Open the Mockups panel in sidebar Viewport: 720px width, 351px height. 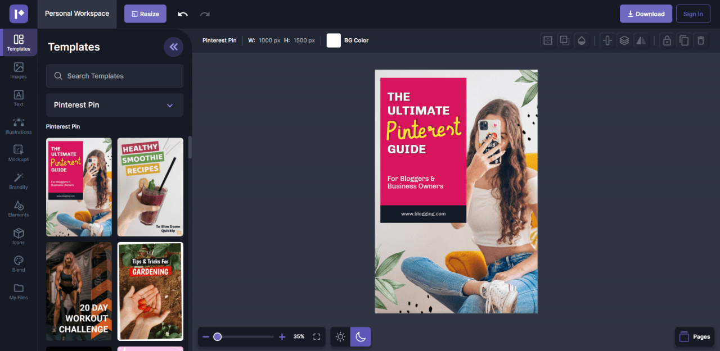(19, 153)
